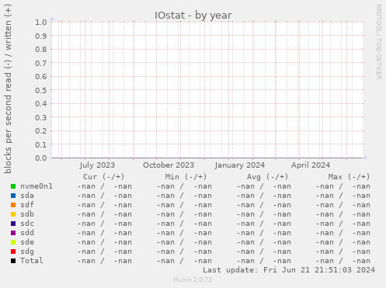The height and width of the screenshot is (288, 386).
Task: Click the 1.0 y-axis tick label
Action: tap(41, 23)
